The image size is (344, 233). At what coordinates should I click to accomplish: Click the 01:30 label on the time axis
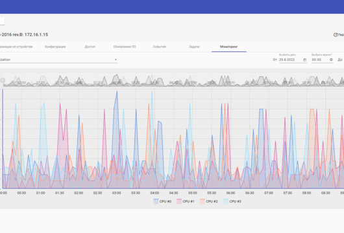tap(60, 193)
